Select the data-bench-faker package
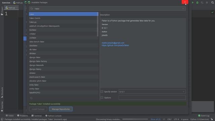The height and width of the screenshot is (121, 215). click(63, 42)
